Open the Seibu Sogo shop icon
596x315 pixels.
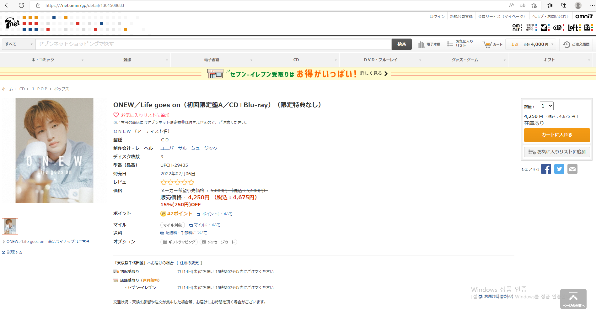531,28
